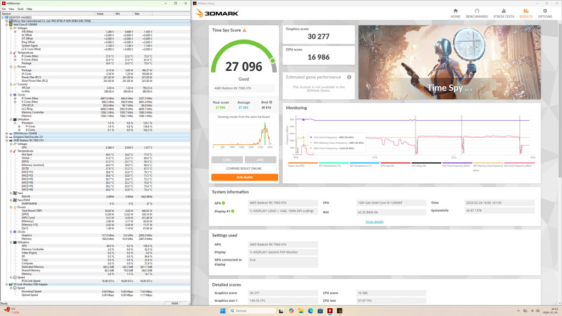Viewport: 562px width, 316px height.
Task: Click the Max column header in HWMonitor
Action: point(137,14)
